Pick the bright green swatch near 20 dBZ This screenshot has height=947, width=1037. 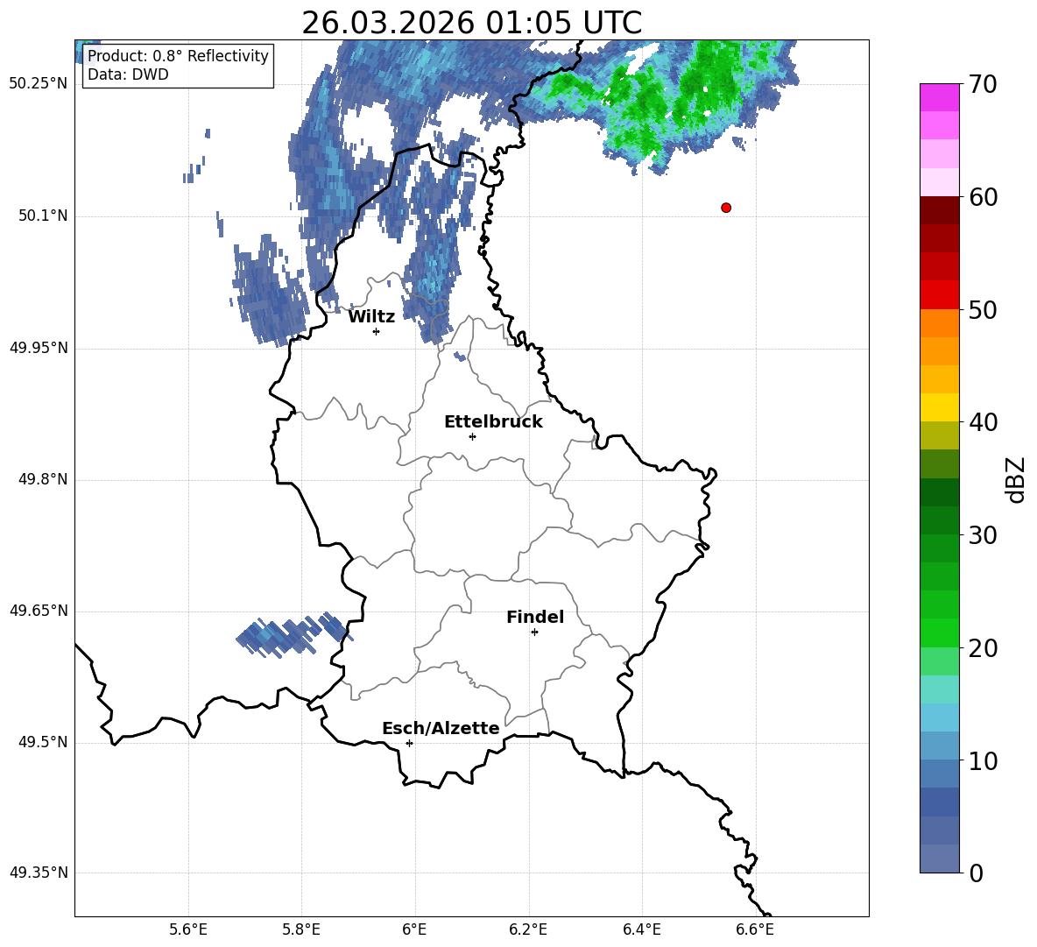pyautogui.click(x=939, y=633)
